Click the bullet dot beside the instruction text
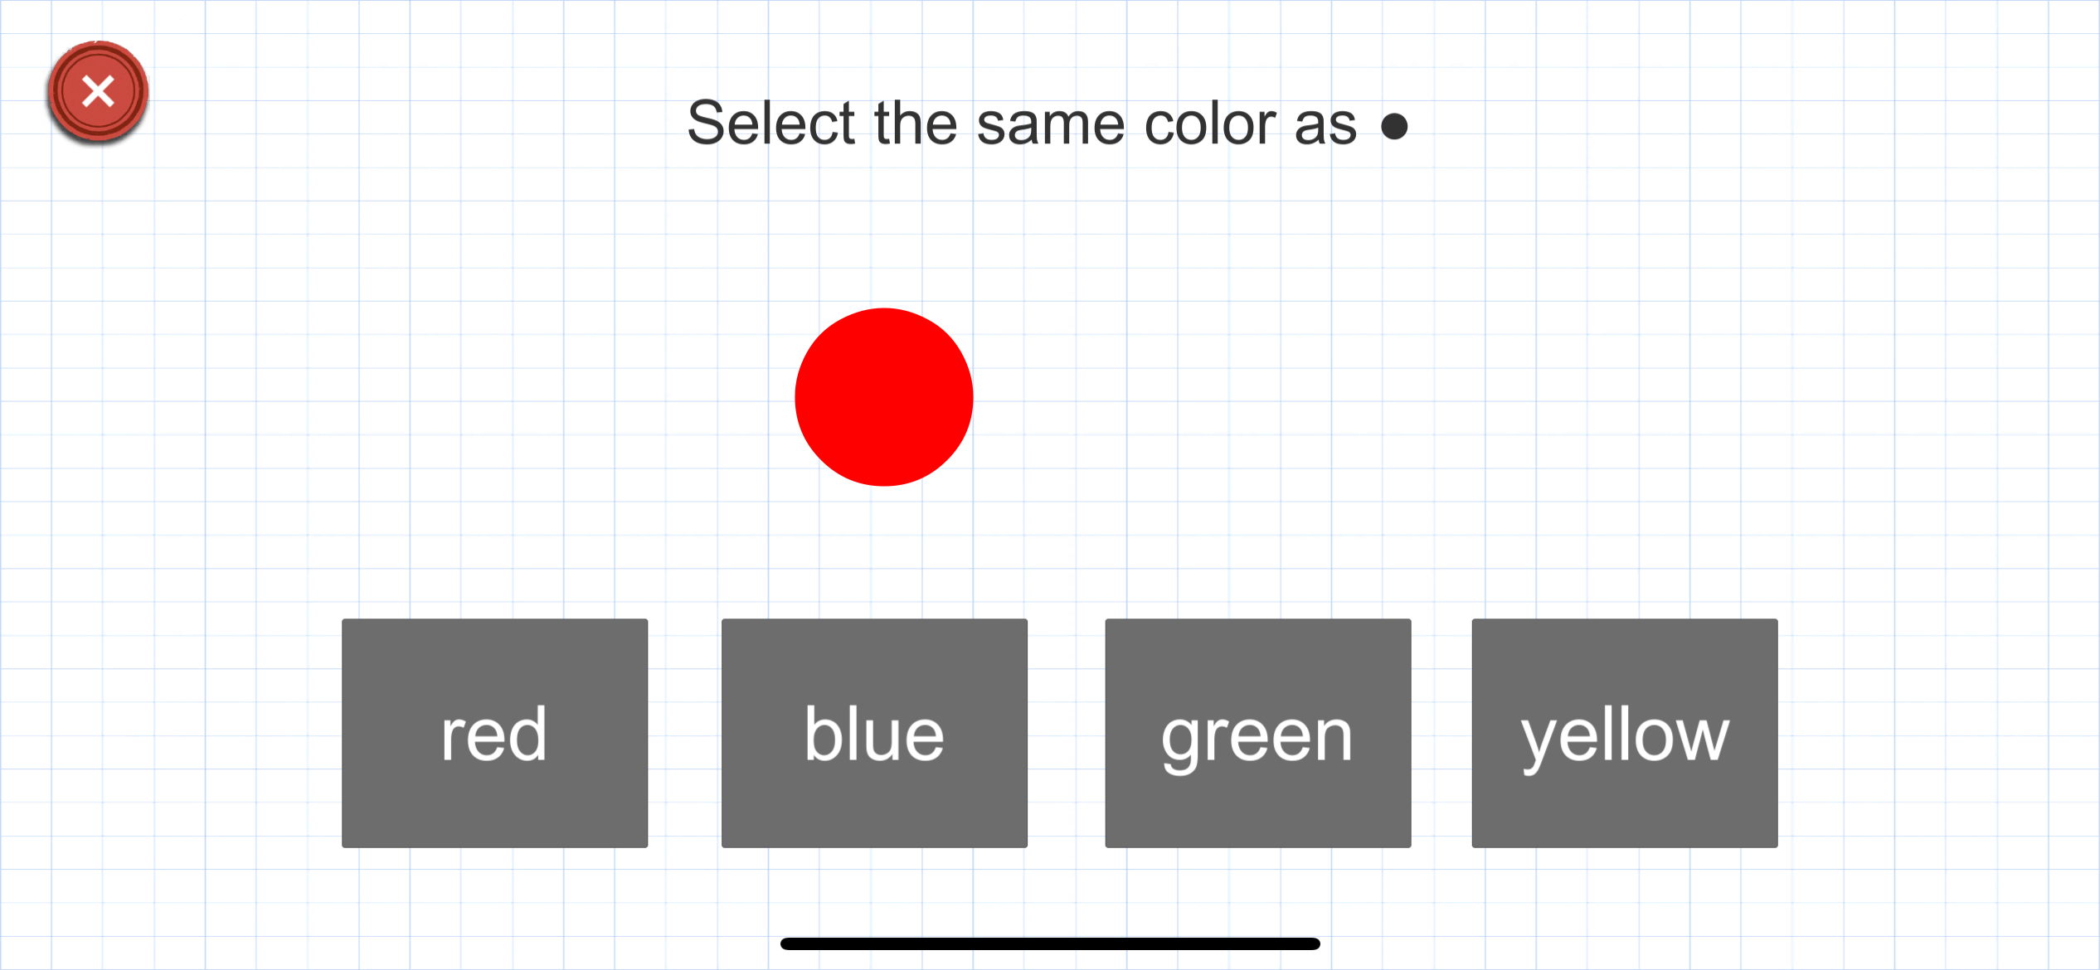This screenshot has width=2100, height=970. (1394, 126)
